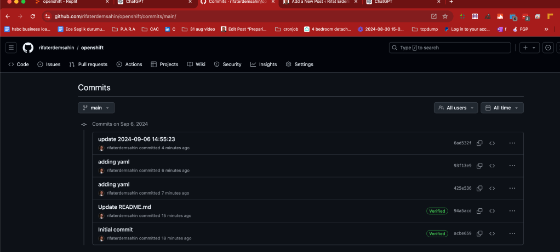Open the hsbc business loan bookmark
Viewport: 560px width, 252px height.
pos(27,29)
